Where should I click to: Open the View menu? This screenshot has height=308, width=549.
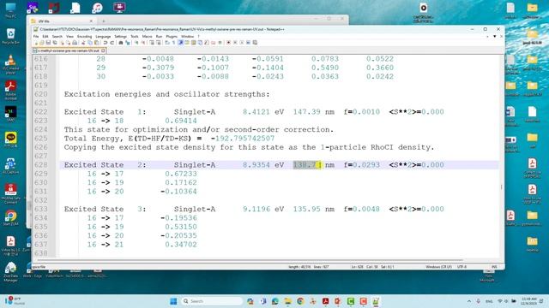click(x=70, y=36)
